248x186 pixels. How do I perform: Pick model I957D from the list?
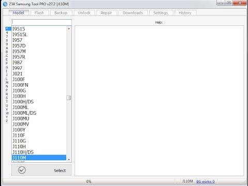tap(39, 45)
